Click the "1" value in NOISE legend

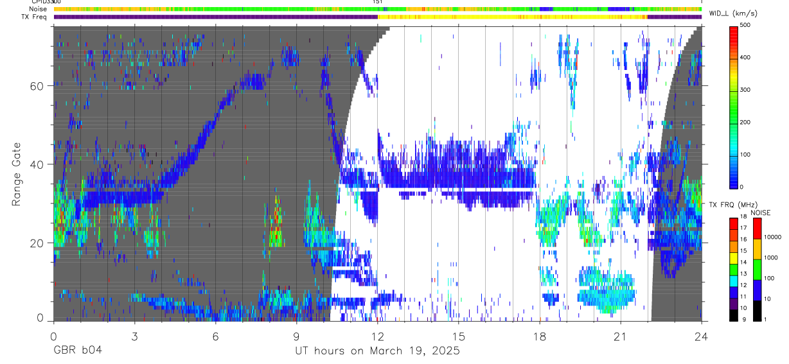pos(766,320)
